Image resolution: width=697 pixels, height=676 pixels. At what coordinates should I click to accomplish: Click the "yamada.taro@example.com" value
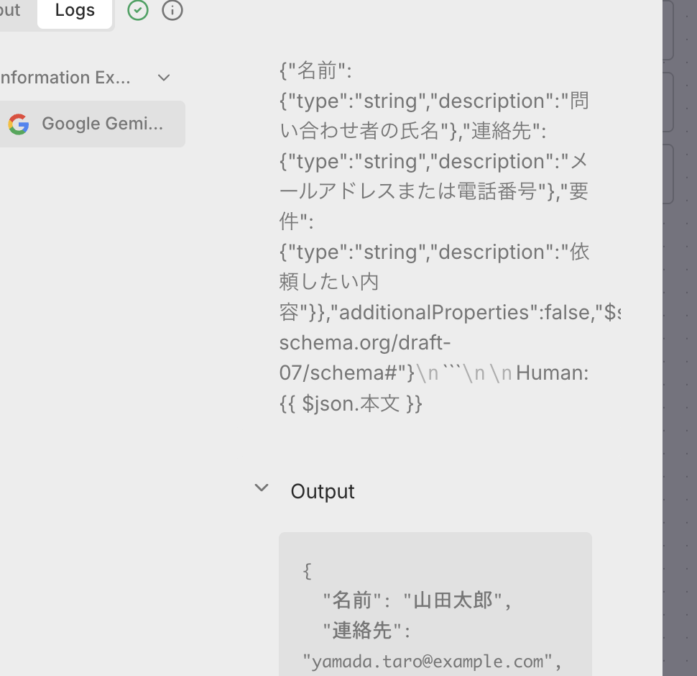[x=427, y=662]
